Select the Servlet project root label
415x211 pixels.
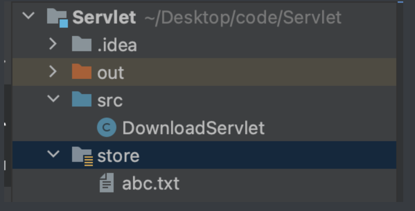point(104,17)
